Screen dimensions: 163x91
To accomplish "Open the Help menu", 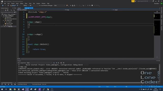I will pyautogui.click(x=48, y=3).
